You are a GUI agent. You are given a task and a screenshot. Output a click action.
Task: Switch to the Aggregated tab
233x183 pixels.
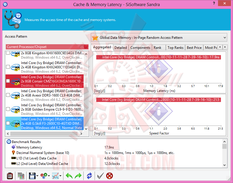pyautogui.click(x=102, y=47)
